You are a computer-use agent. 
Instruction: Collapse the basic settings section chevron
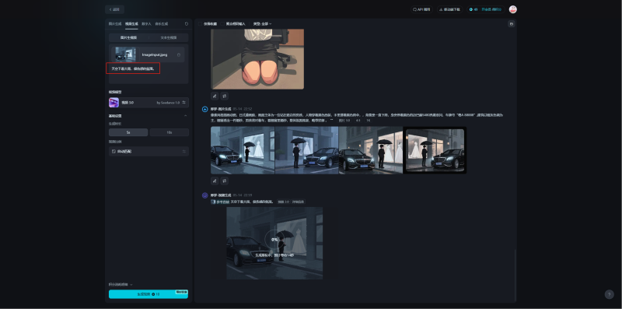185,116
